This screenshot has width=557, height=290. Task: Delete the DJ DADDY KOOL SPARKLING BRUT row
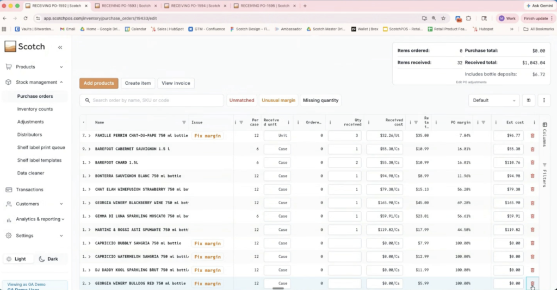[x=532, y=270]
